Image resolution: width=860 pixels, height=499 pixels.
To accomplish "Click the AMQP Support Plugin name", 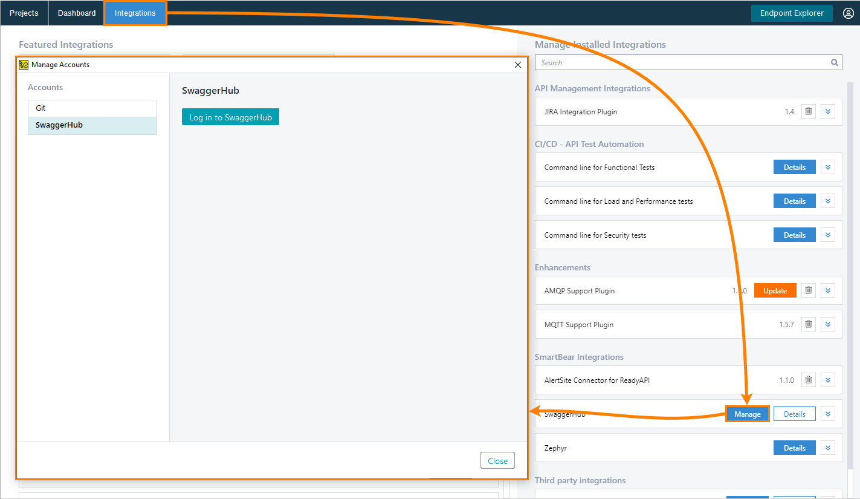I will point(580,291).
